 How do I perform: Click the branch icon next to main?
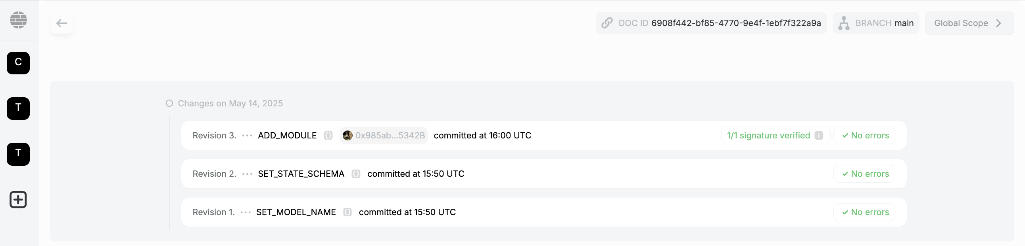[844, 23]
